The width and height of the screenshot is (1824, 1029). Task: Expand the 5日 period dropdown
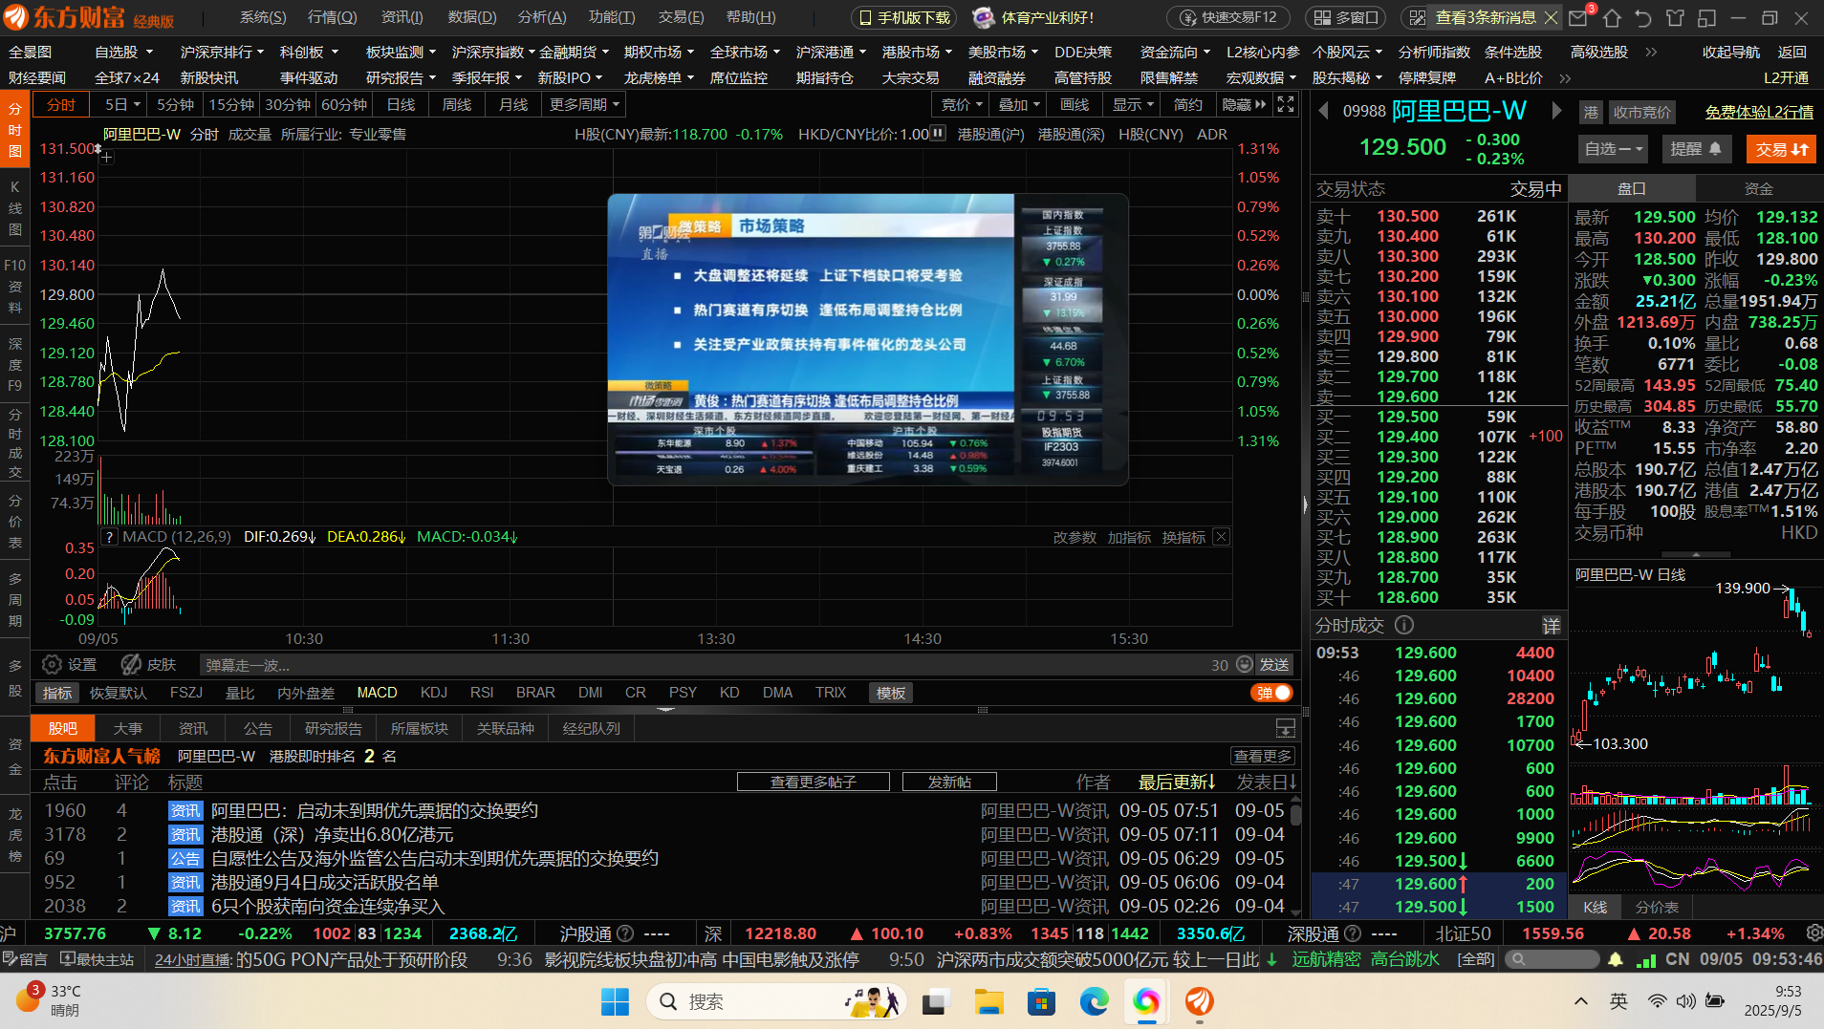[122, 104]
